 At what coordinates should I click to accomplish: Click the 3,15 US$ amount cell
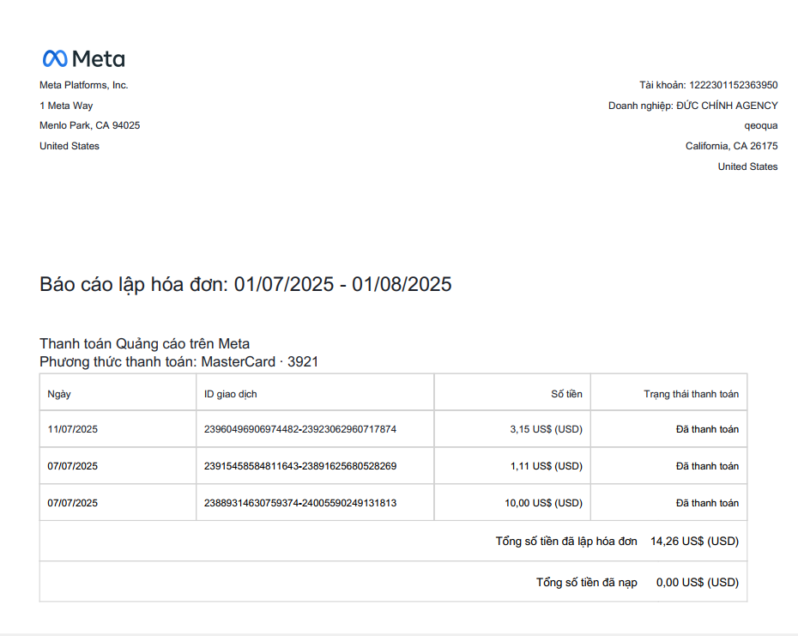click(x=546, y=429)
